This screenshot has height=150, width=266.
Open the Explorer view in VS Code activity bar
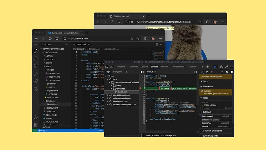tap(36, 51)
